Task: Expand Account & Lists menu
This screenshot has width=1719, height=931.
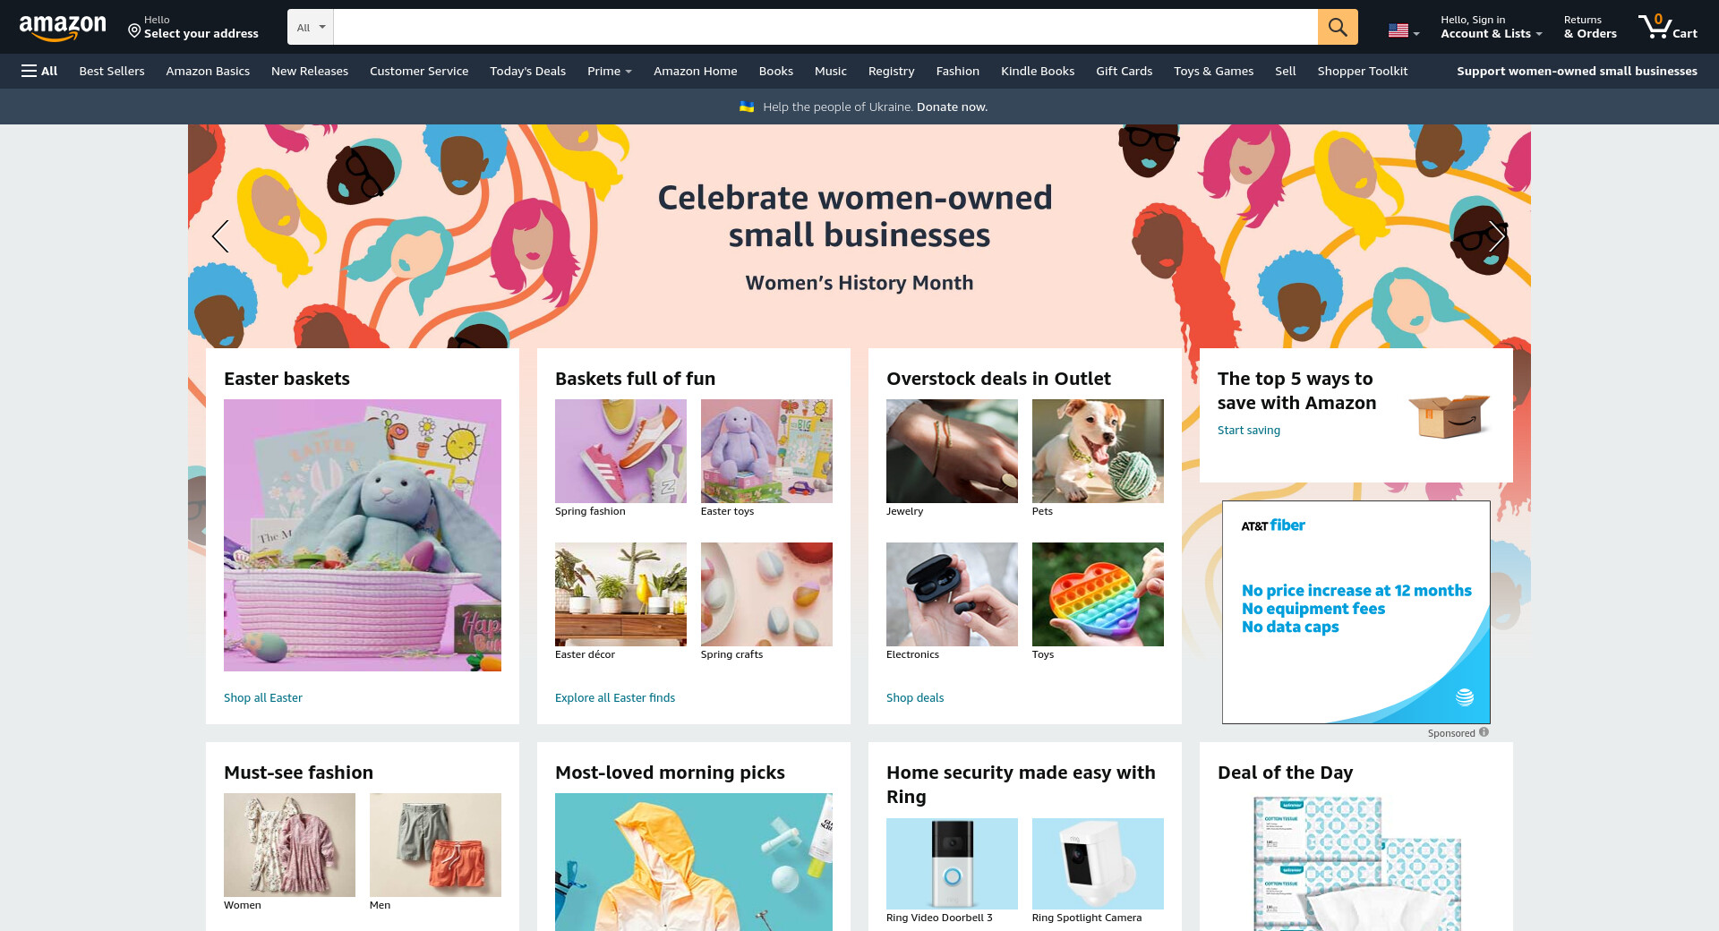Action: click(1491, 27)
